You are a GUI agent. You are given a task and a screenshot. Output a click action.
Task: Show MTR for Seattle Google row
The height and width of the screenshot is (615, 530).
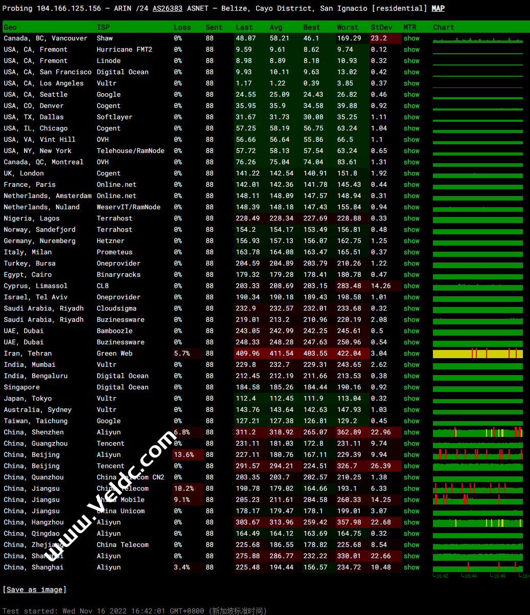[x=411, y=95]
